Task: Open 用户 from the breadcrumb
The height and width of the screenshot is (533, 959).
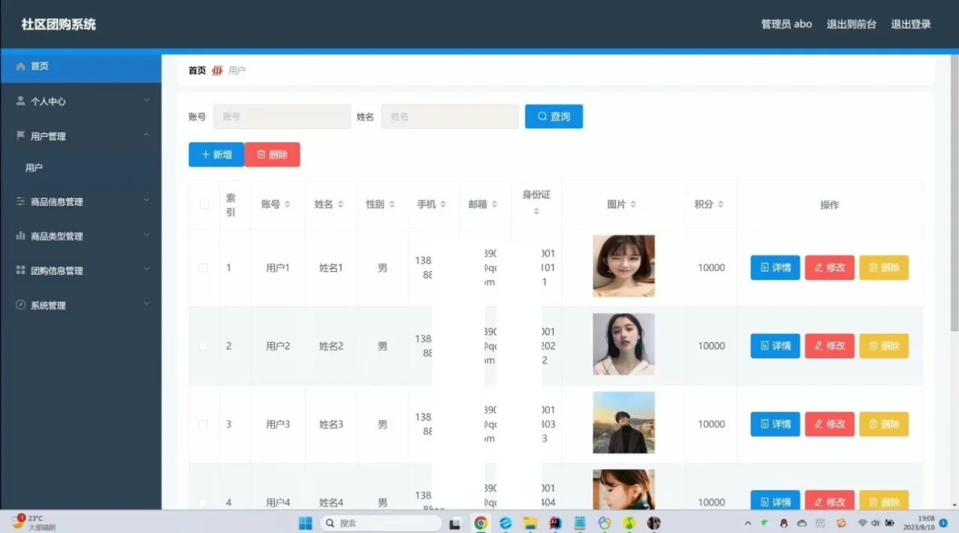Action: point(236,70)
